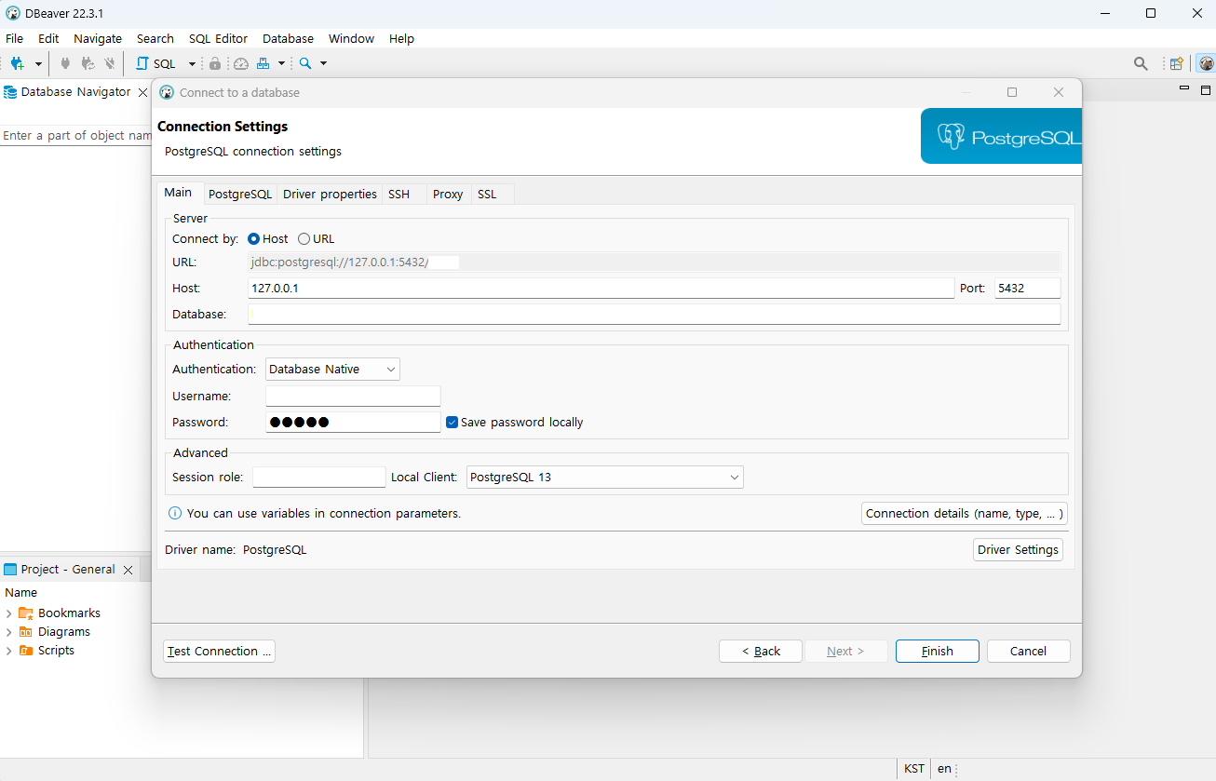Switch to the PostgreSQL tab
Screen dimensions: 1216x781
click(x=240, y=194)
